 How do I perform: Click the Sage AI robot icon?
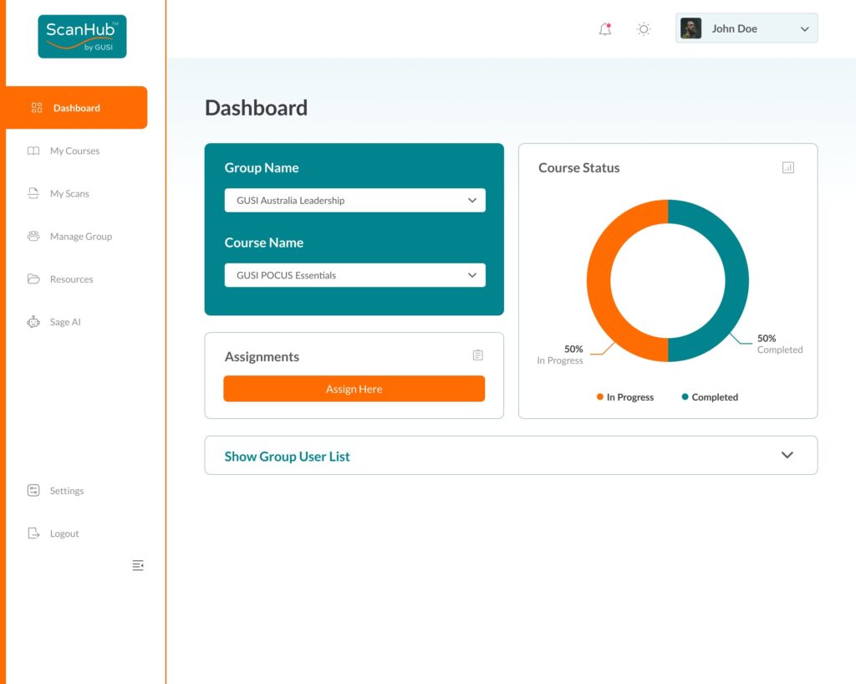33,322
